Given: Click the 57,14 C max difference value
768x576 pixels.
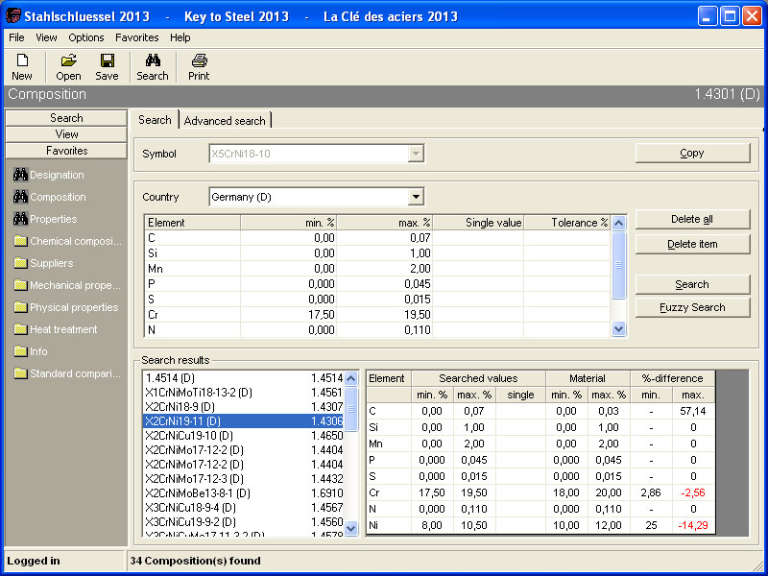Looking at the screenshot, I should [x=693, y=411].
